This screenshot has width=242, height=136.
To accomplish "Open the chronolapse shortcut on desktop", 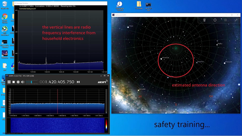I will [120, 4].
